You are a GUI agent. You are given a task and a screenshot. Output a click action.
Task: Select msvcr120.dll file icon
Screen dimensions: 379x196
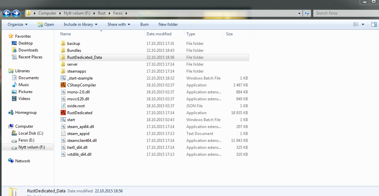[63, 99]
